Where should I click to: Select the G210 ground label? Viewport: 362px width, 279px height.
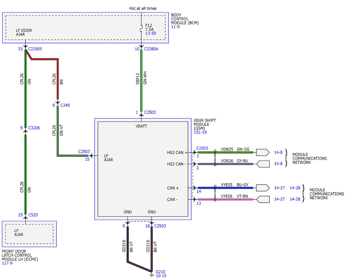pyautogui.click(x=160, y=271)
